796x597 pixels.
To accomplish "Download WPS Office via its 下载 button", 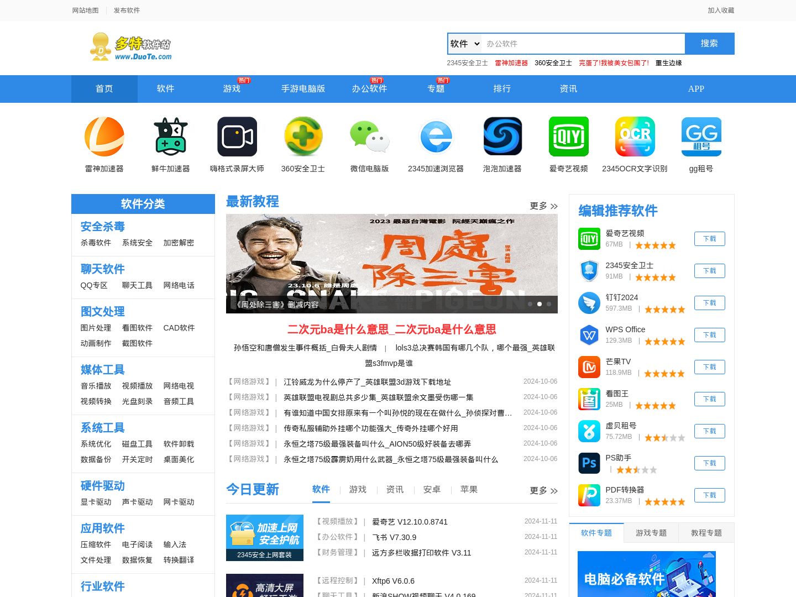I will click(710, 335).
